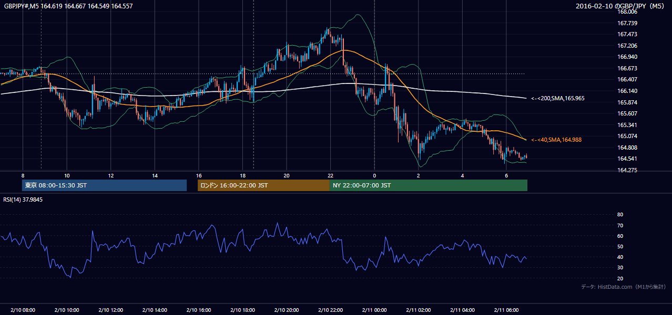Screen dimensions: 672x315
Task: Click price axis value 166.140
Action: coord(627,91)
